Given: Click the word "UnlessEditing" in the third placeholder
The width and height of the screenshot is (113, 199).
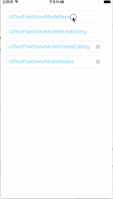Looking at the screenshot, I should pyautogui.click(x=74, y=47).
